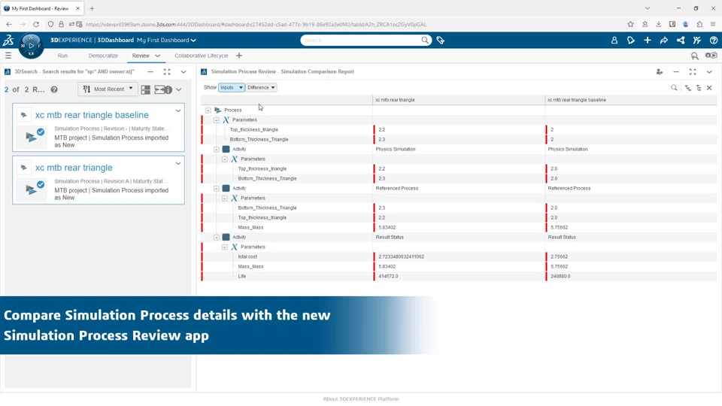Select the total cost parameter row
The image size is (722, 406).
[459, 257]
